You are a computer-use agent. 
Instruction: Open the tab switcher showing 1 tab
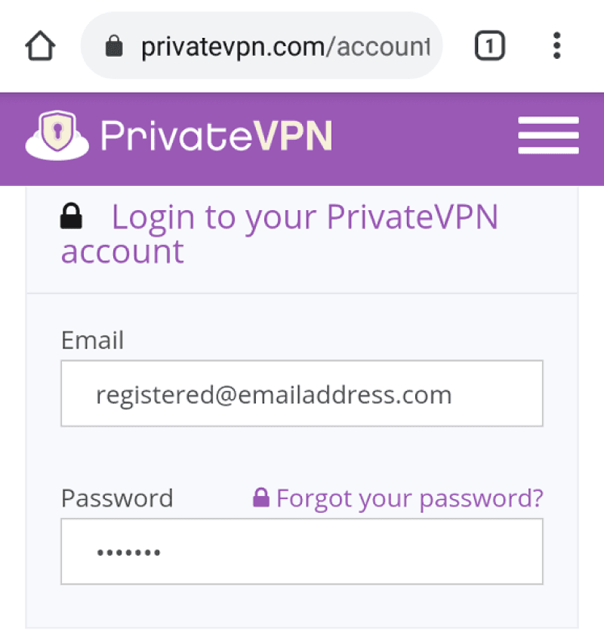[489, 48]
